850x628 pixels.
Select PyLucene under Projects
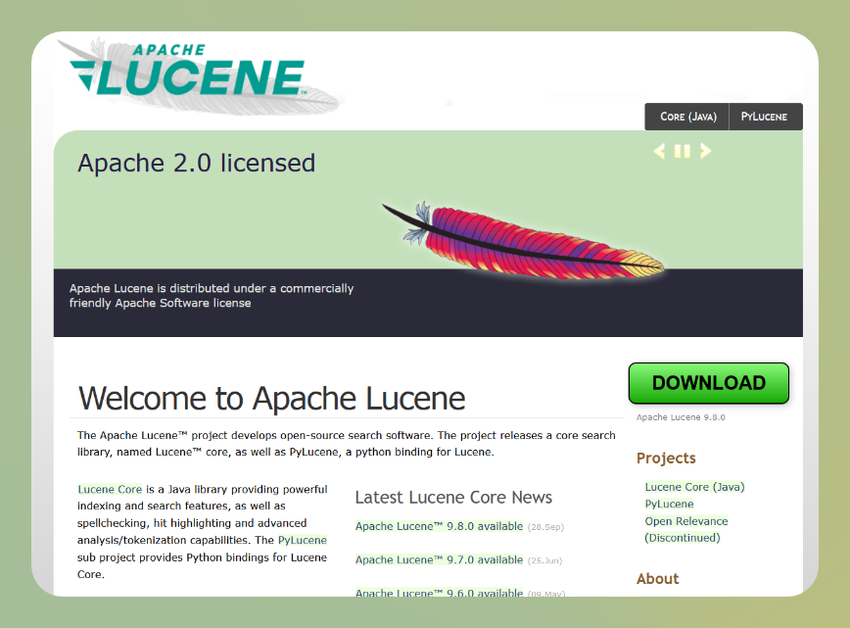[x=670, y=504]
